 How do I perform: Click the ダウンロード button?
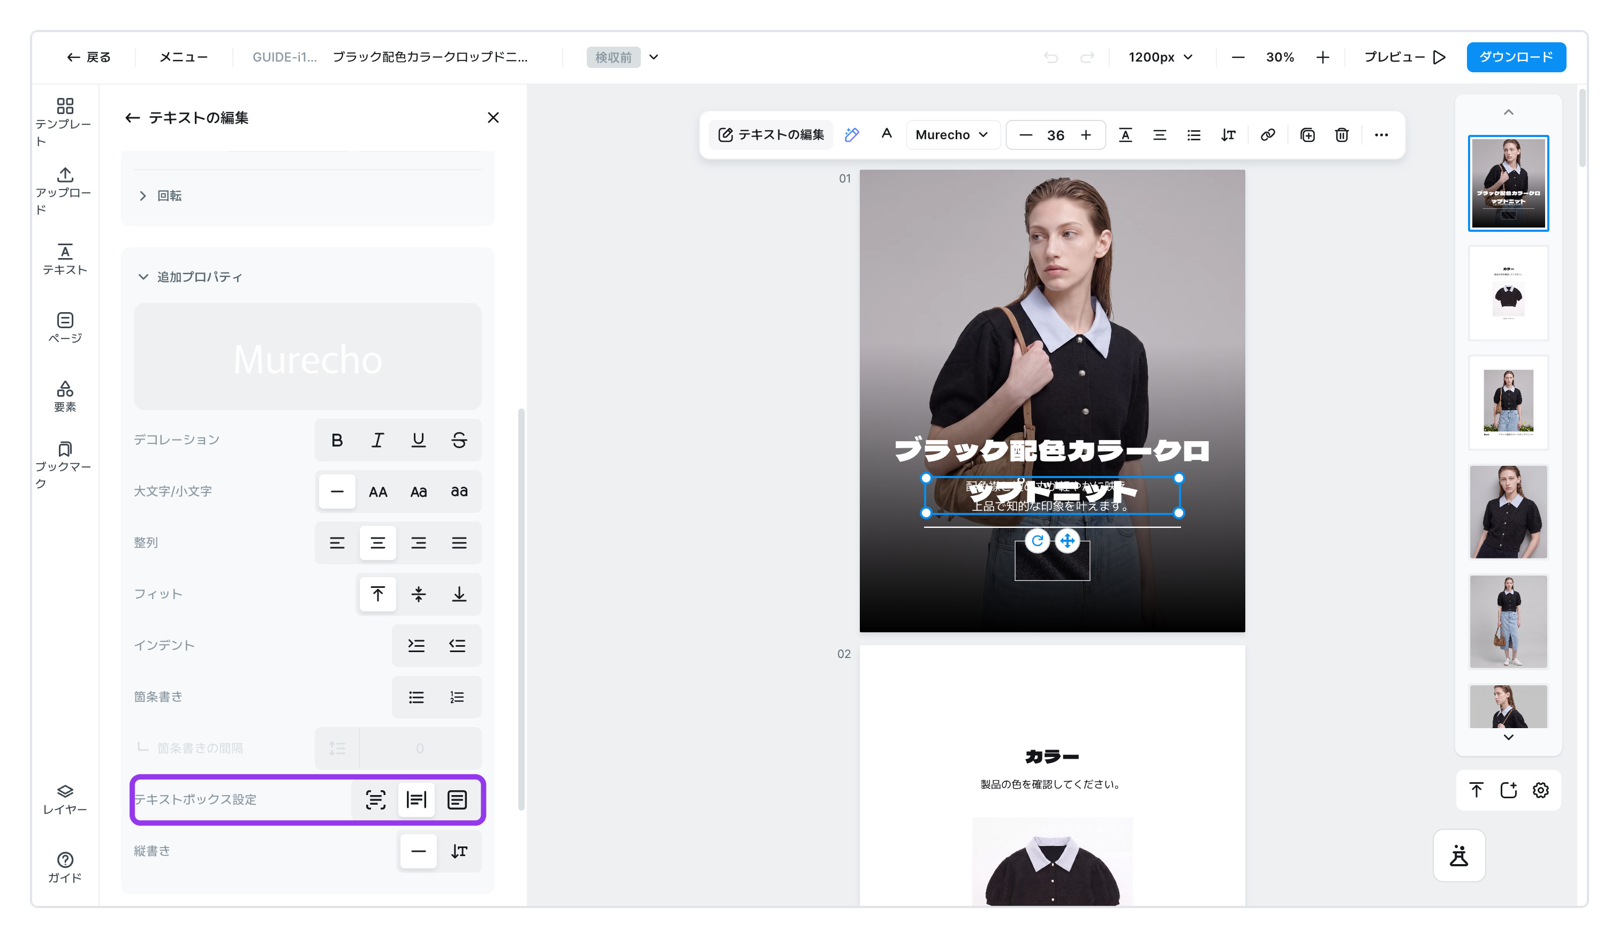[1516, 57]
